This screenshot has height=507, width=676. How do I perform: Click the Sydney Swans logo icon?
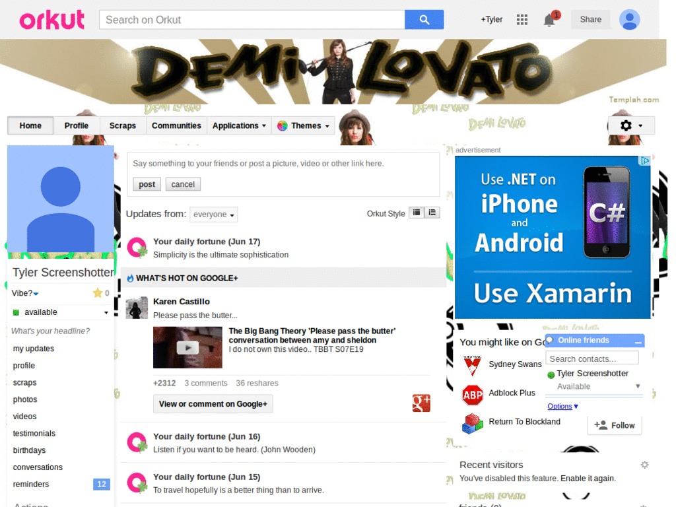coord(472,365)
